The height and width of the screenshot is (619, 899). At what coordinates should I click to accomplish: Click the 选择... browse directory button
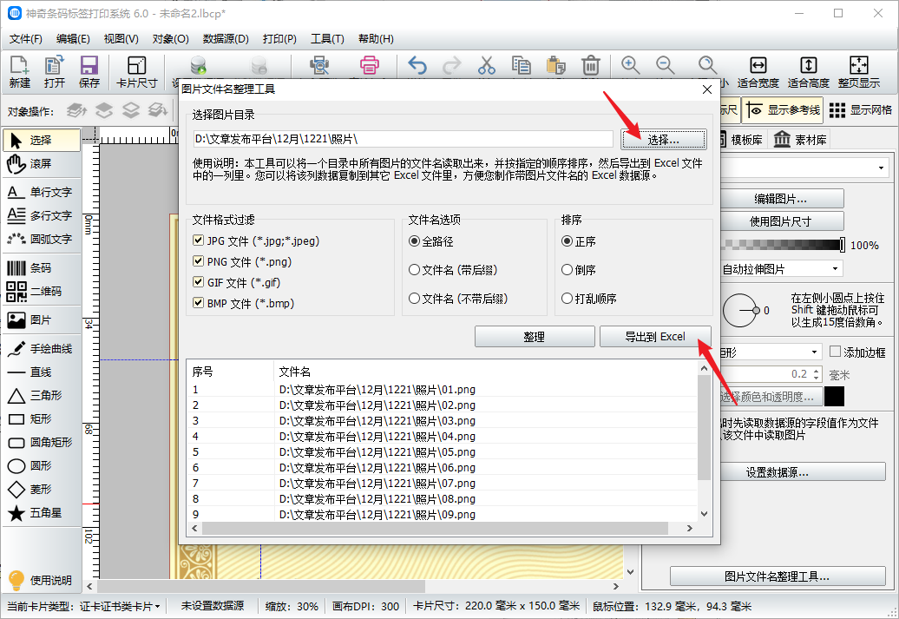(663, 140)
